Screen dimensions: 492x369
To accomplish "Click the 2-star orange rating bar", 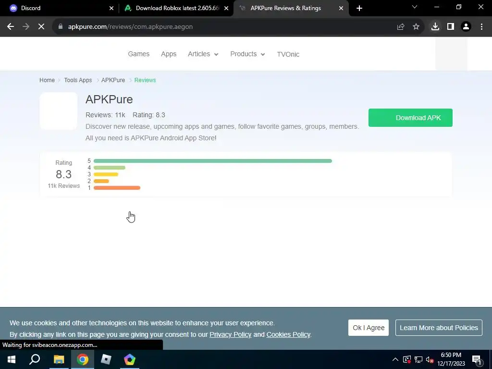I will (101, 181).
